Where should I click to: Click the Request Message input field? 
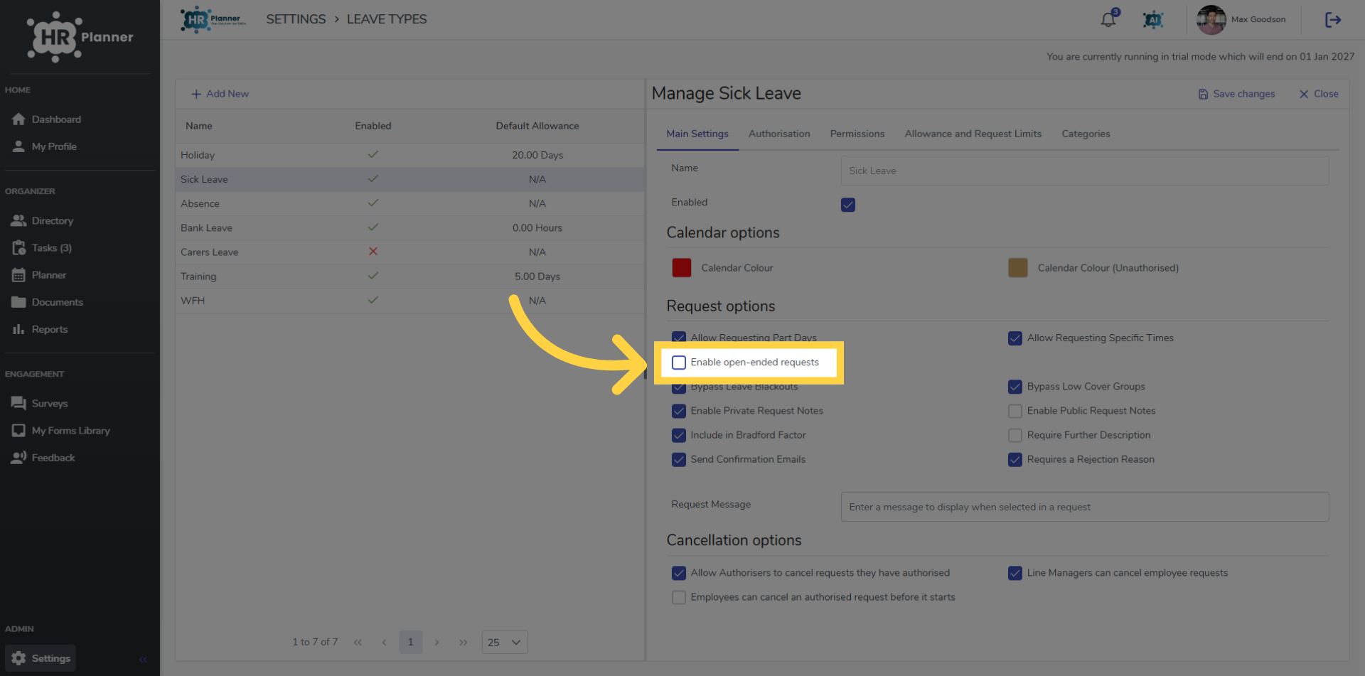[1085, 507]
